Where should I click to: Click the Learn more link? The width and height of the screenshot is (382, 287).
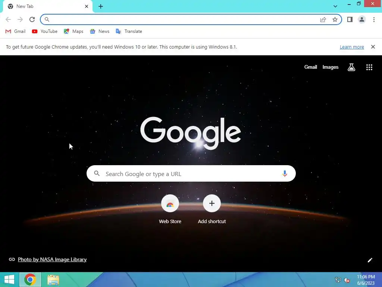pyautogui.click(x=352, y=47)
